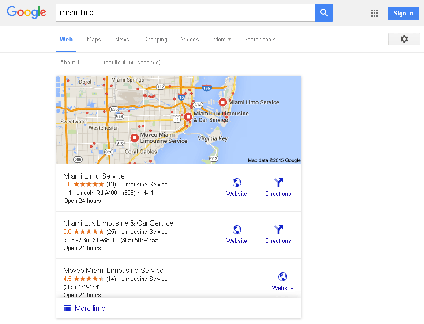Switch to the Shopping tab
This screenshot has width=424, height=324.
(155, 39)
